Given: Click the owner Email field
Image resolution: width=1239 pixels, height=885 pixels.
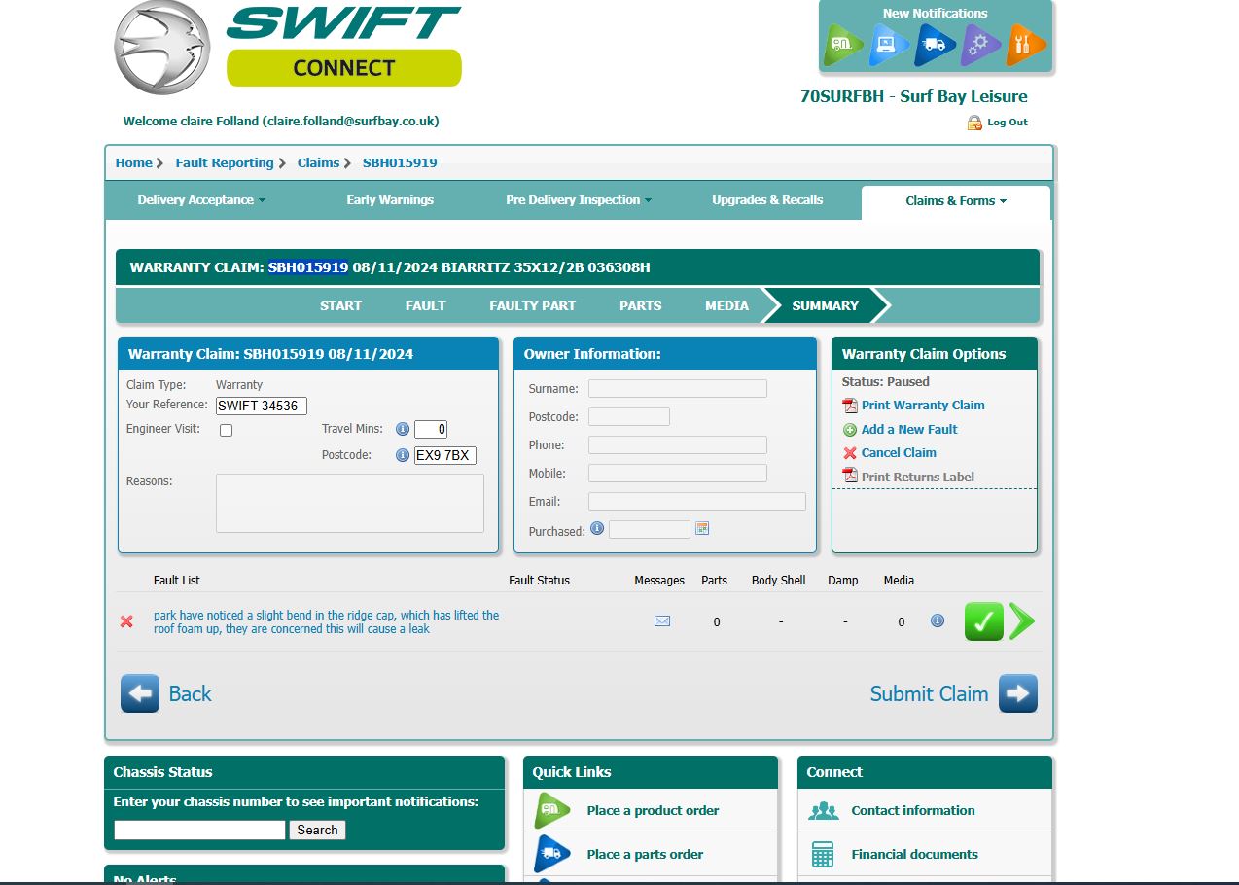Looking at the screenshot, I should point(696,502).
